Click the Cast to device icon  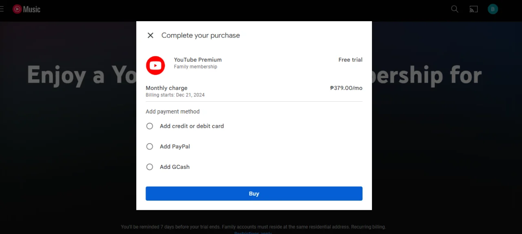pyautogui.click(x=473, y=9)
